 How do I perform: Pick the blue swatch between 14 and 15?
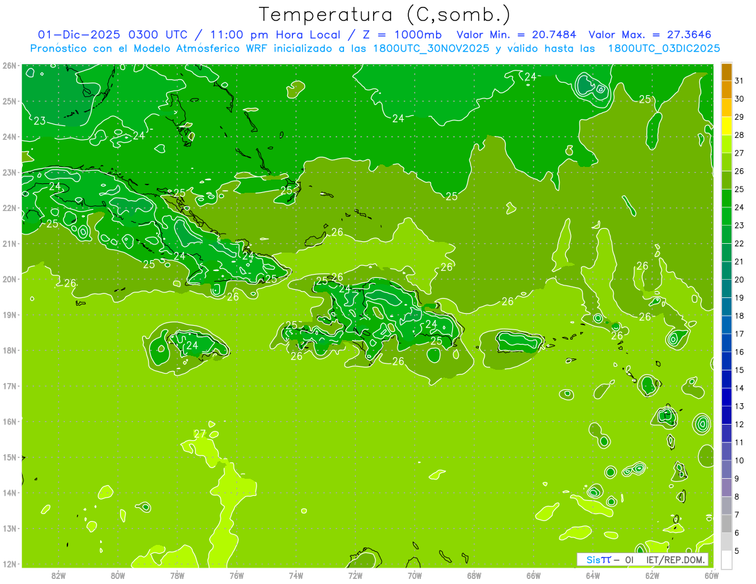[727, 379]
